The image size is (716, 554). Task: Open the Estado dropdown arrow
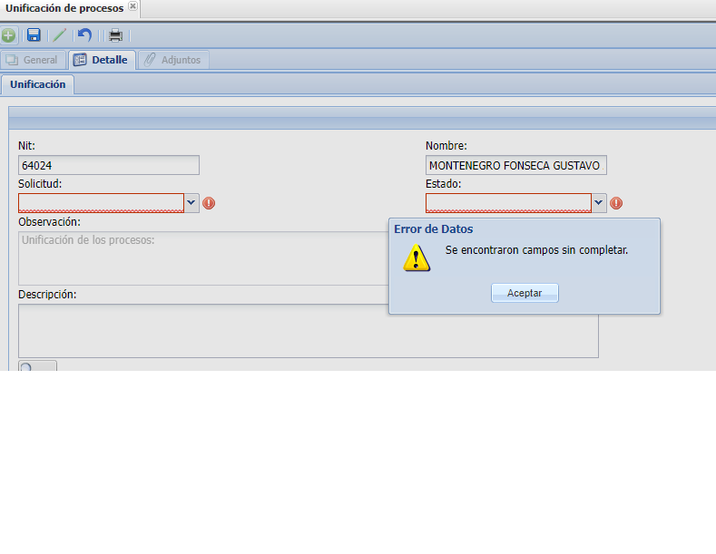click(x=599, y=203)
